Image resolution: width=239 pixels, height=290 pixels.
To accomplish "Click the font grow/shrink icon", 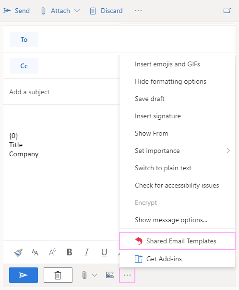I will pyautogui.click(x=52, y=252).
